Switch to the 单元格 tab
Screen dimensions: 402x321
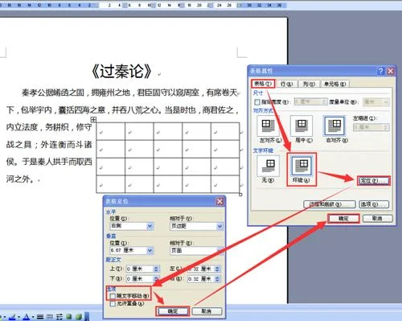pyautogui.click(x=335, y=84)
